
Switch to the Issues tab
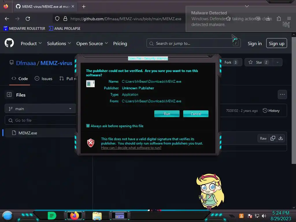[x=43, y=79]
